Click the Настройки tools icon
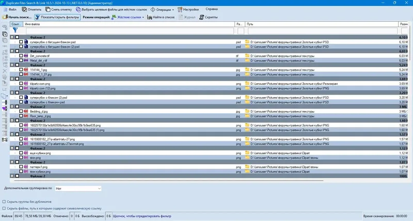This screenshot has height=221, width=413. point(180,9)
